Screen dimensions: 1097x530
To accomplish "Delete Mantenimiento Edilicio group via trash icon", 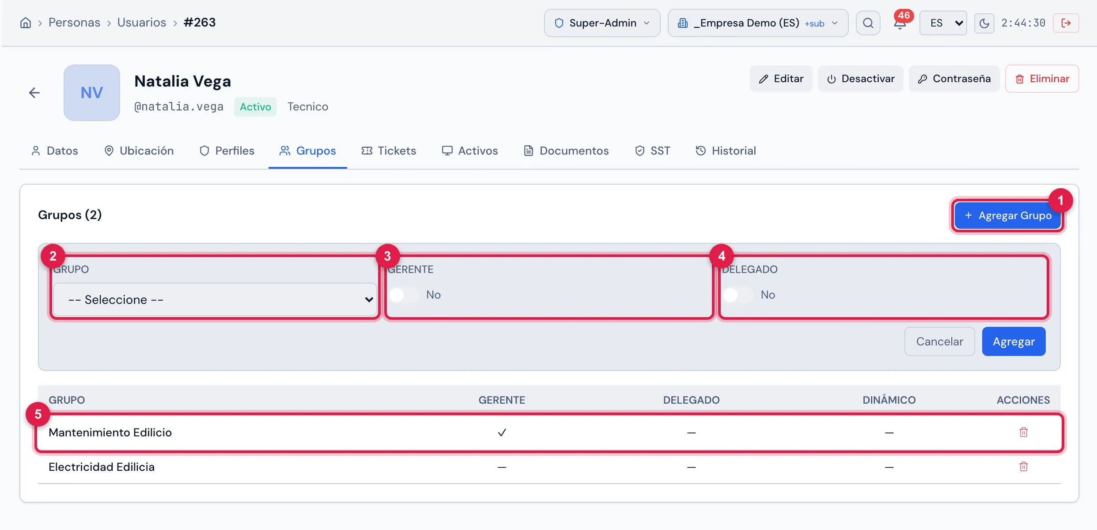I will [x=1023, y=432].
